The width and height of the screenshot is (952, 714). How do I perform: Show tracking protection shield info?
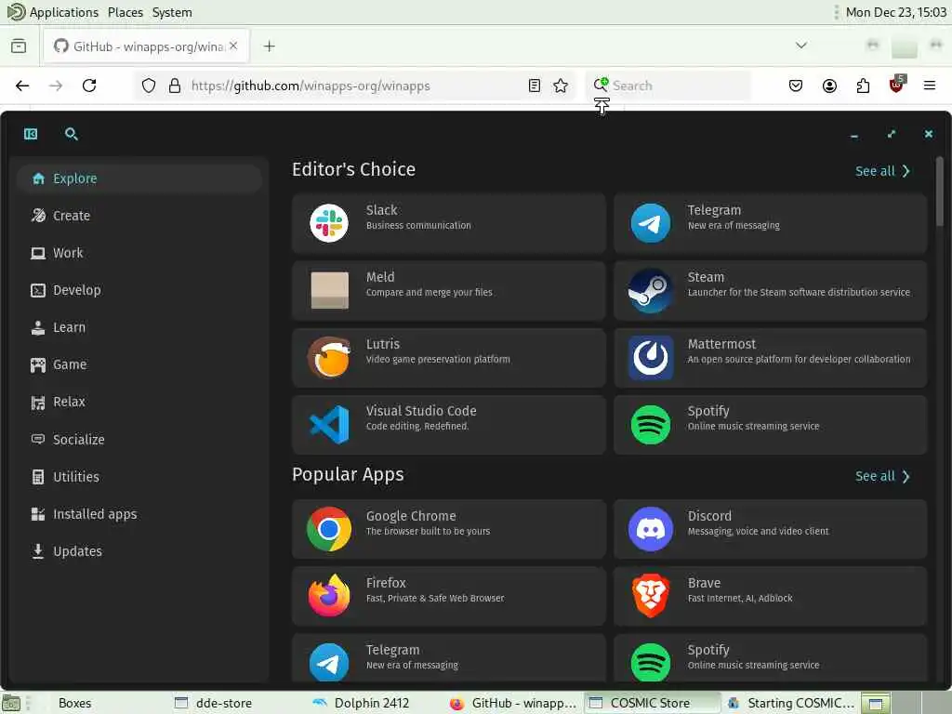(x=149, y=86)
